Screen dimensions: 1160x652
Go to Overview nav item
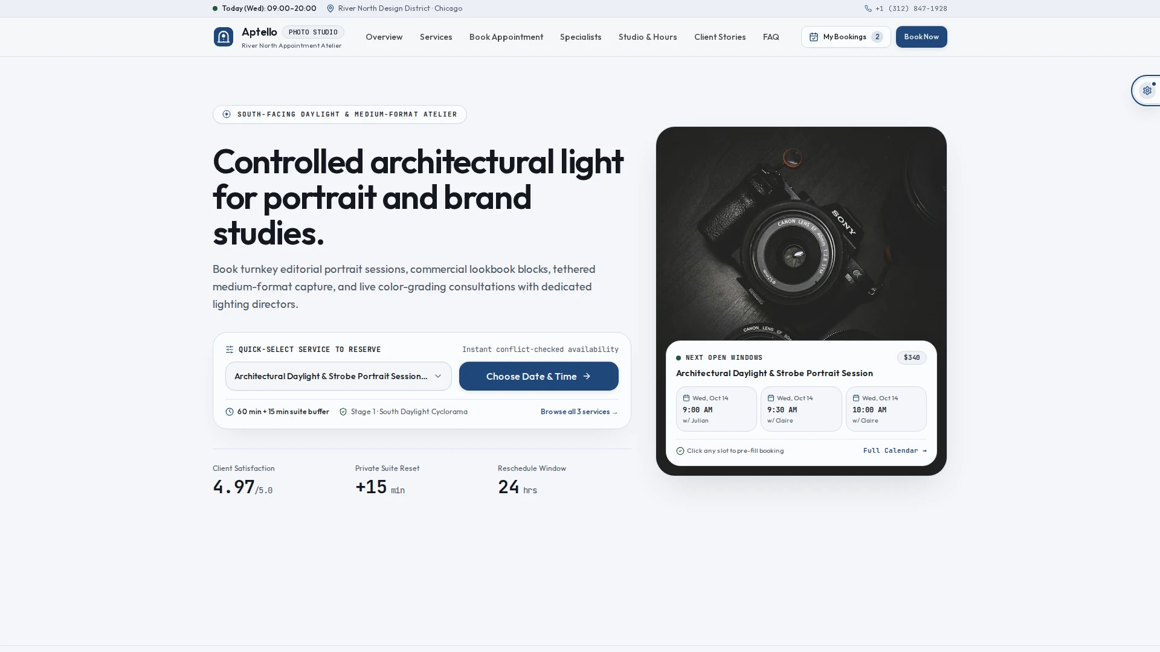coord(384,37)
